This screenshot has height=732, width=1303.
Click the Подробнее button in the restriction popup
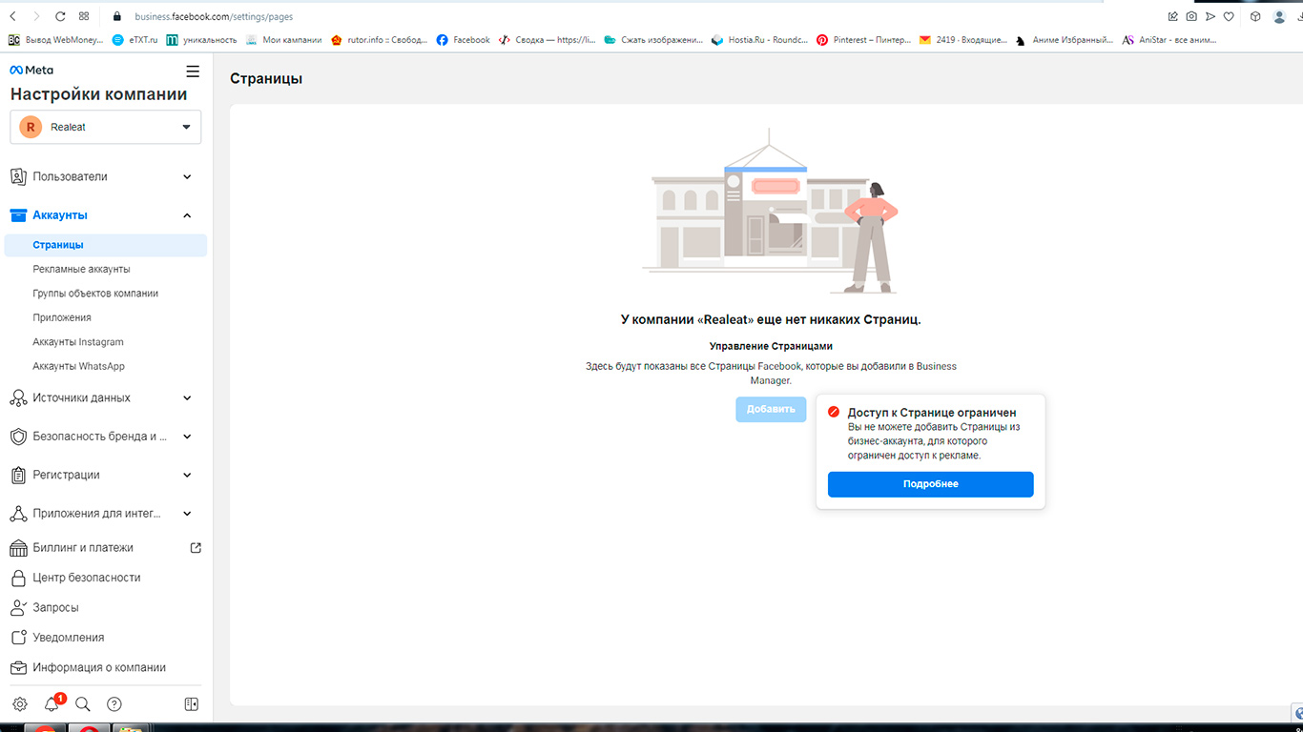[x=930, y=484]
